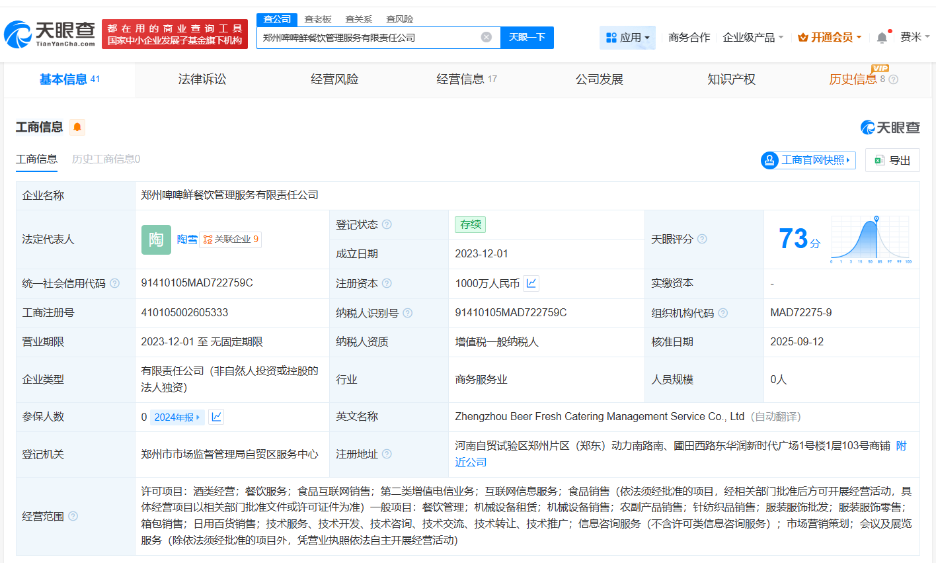This screenshot has height=563, width=936.
Task: Open the trend chart icon beside 注册资本
Action: point(530,283)
